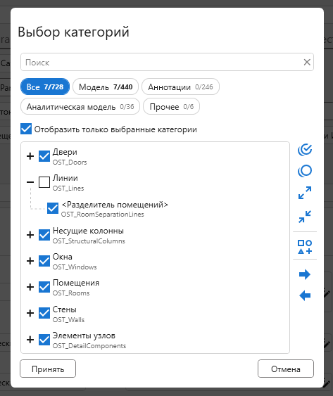Screen dimensions: 333x396
Task: Focus the Поиск search field
Action: click(x=162, y=62)
